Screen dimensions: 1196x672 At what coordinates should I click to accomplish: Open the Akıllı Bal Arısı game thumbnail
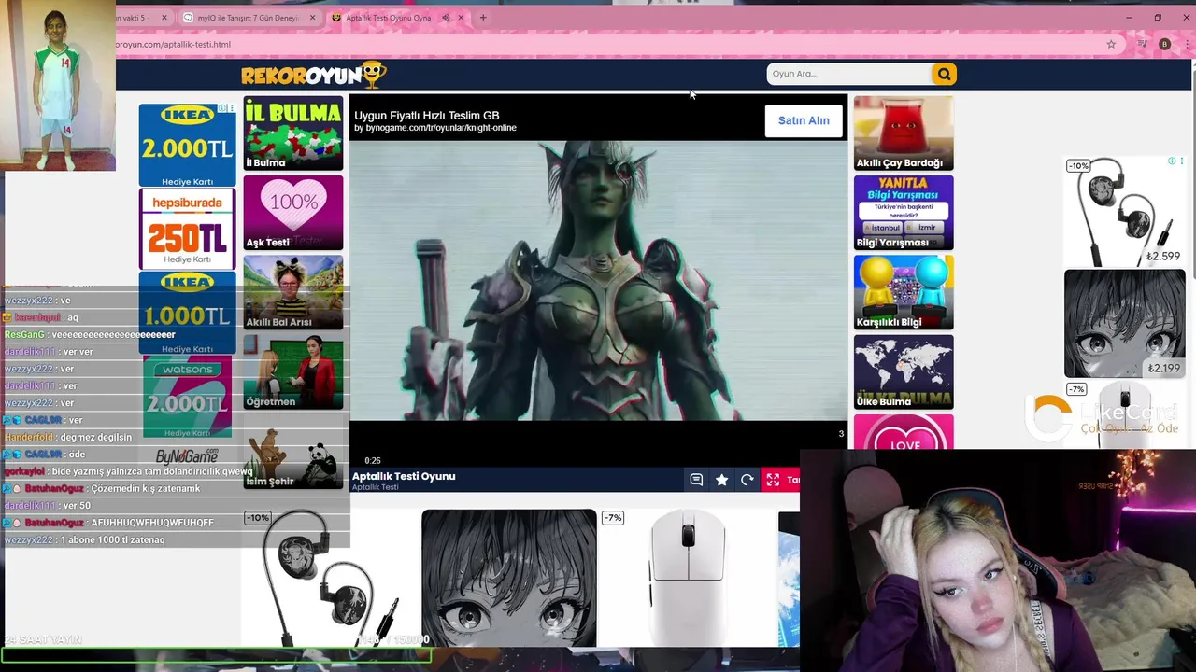point(293,292)
